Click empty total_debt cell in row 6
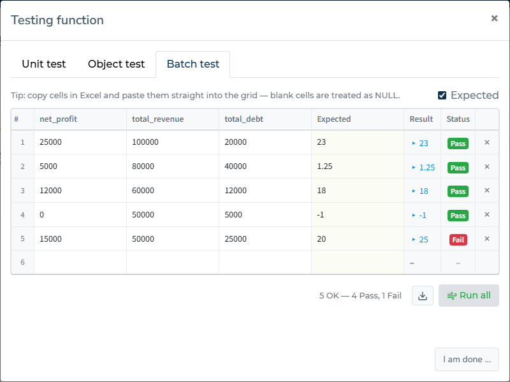 point(265,262)
